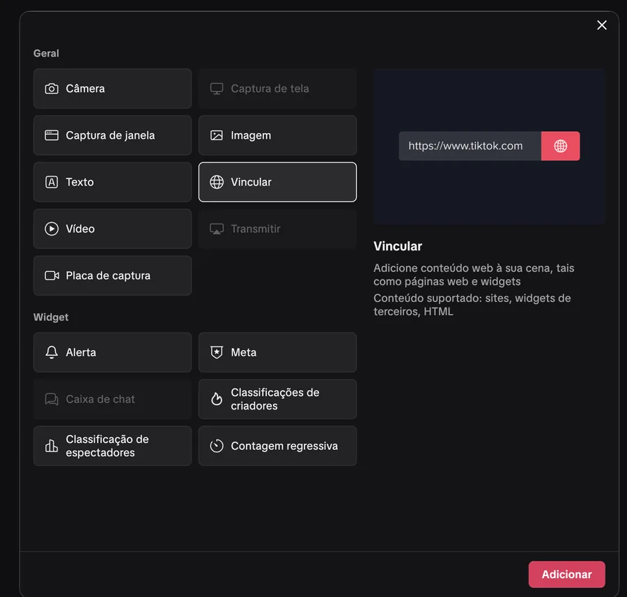Select the Transmitir option
This screenshot has width=627, height=597.
click(x=277, y=229)
